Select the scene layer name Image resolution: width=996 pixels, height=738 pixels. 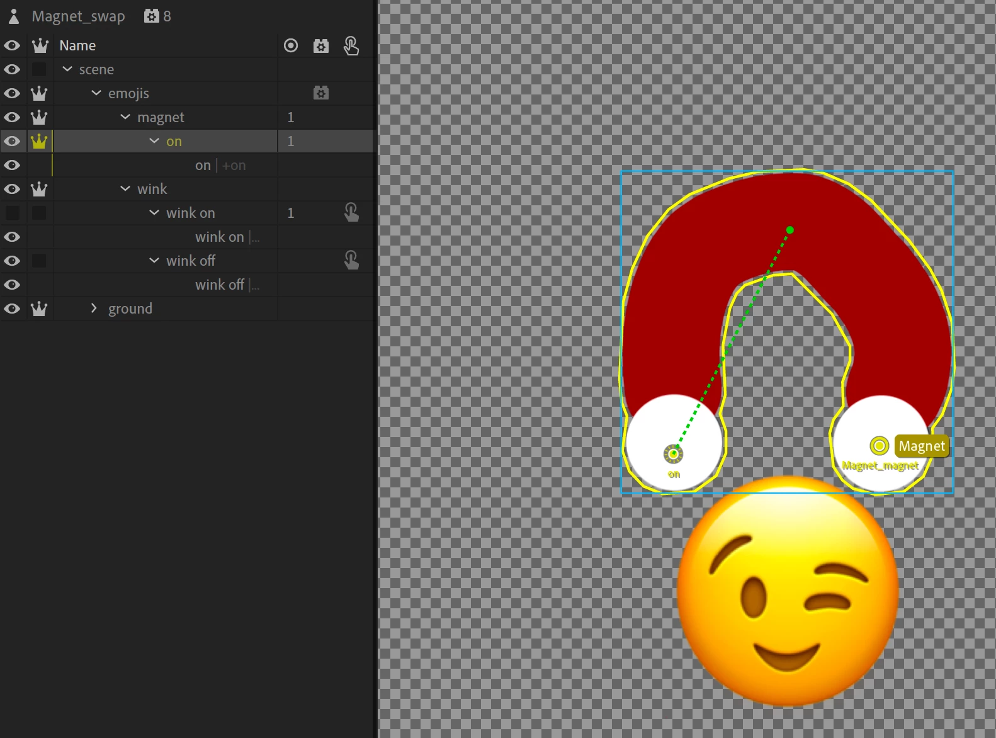coord(96,69)
